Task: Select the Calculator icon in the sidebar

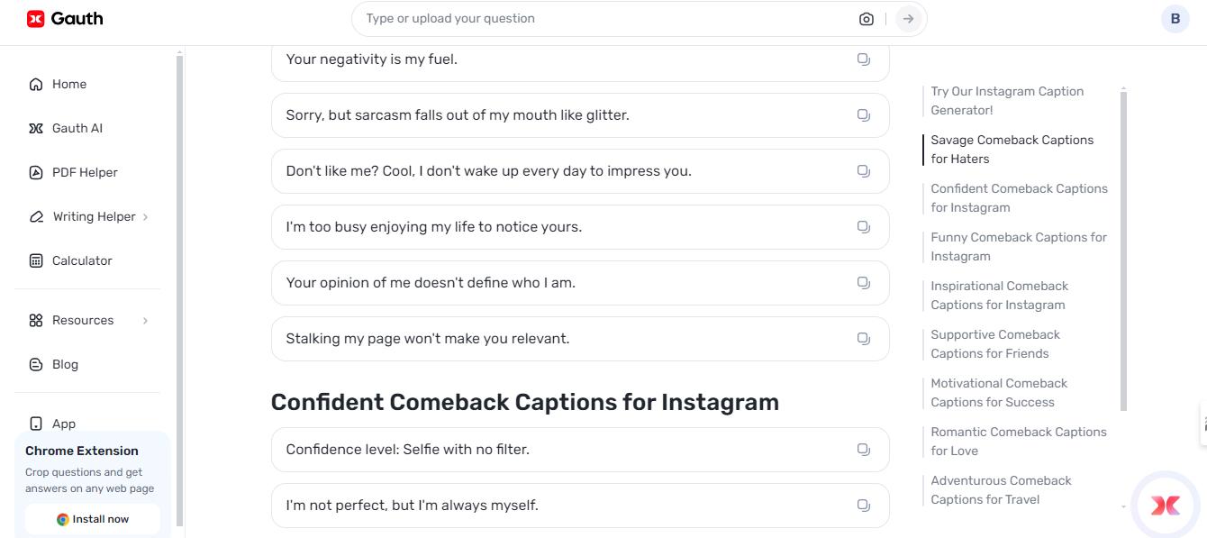Action: tap(35, 260)
